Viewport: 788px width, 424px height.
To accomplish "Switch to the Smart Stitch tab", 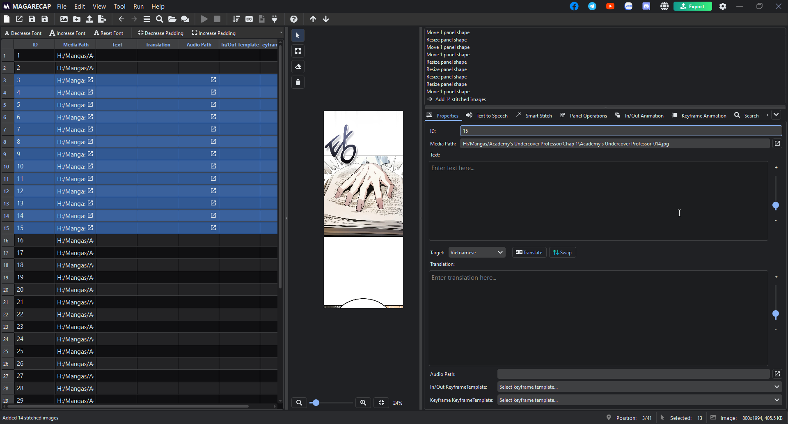I will [x=534, y=115].
